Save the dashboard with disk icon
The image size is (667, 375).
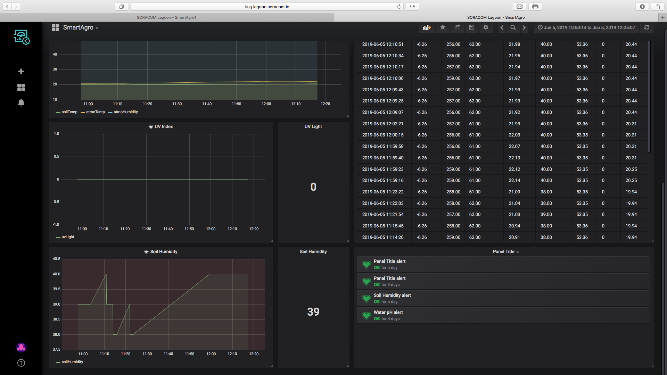pyautogui.click(x=471, y=27)
